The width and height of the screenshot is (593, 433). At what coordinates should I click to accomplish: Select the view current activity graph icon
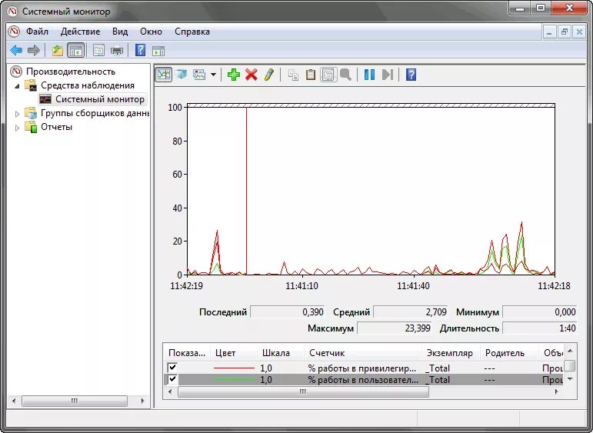pyautogui.click(x=164, y=75)
